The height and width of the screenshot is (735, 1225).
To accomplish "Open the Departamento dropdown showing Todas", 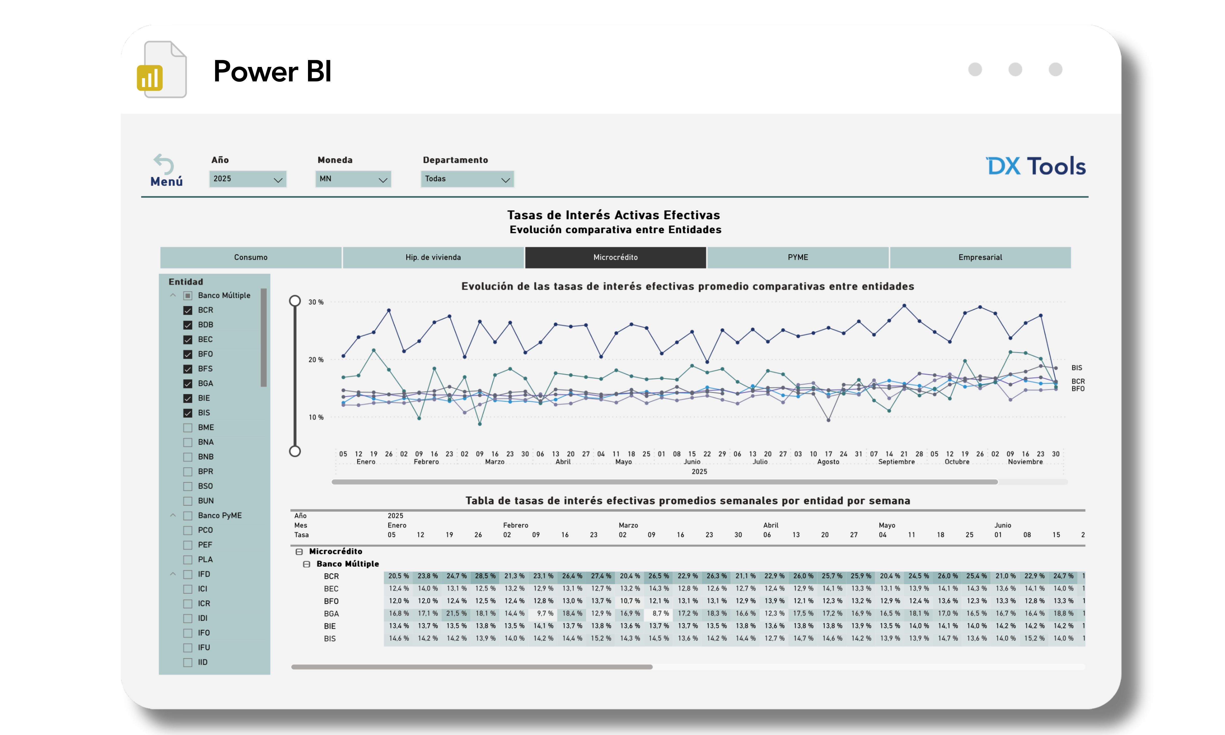I will pyautogui.click(x=467, y=179).
